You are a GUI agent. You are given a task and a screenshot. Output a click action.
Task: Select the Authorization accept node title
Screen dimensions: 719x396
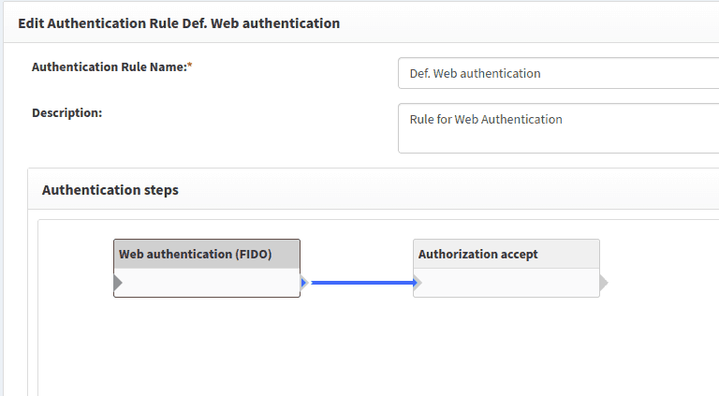point(477,254)
